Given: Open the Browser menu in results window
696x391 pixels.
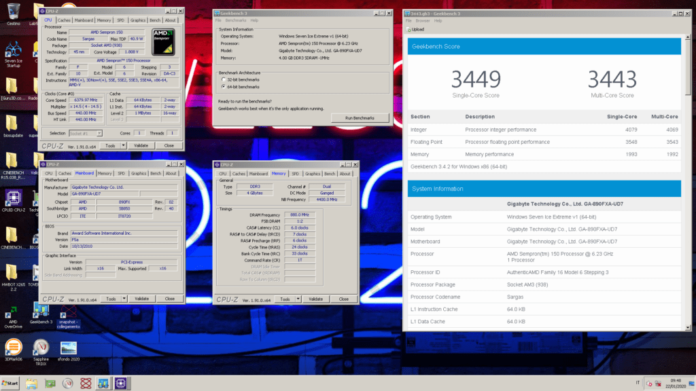Looking at the screenshot, I should (x=423, y=21).
